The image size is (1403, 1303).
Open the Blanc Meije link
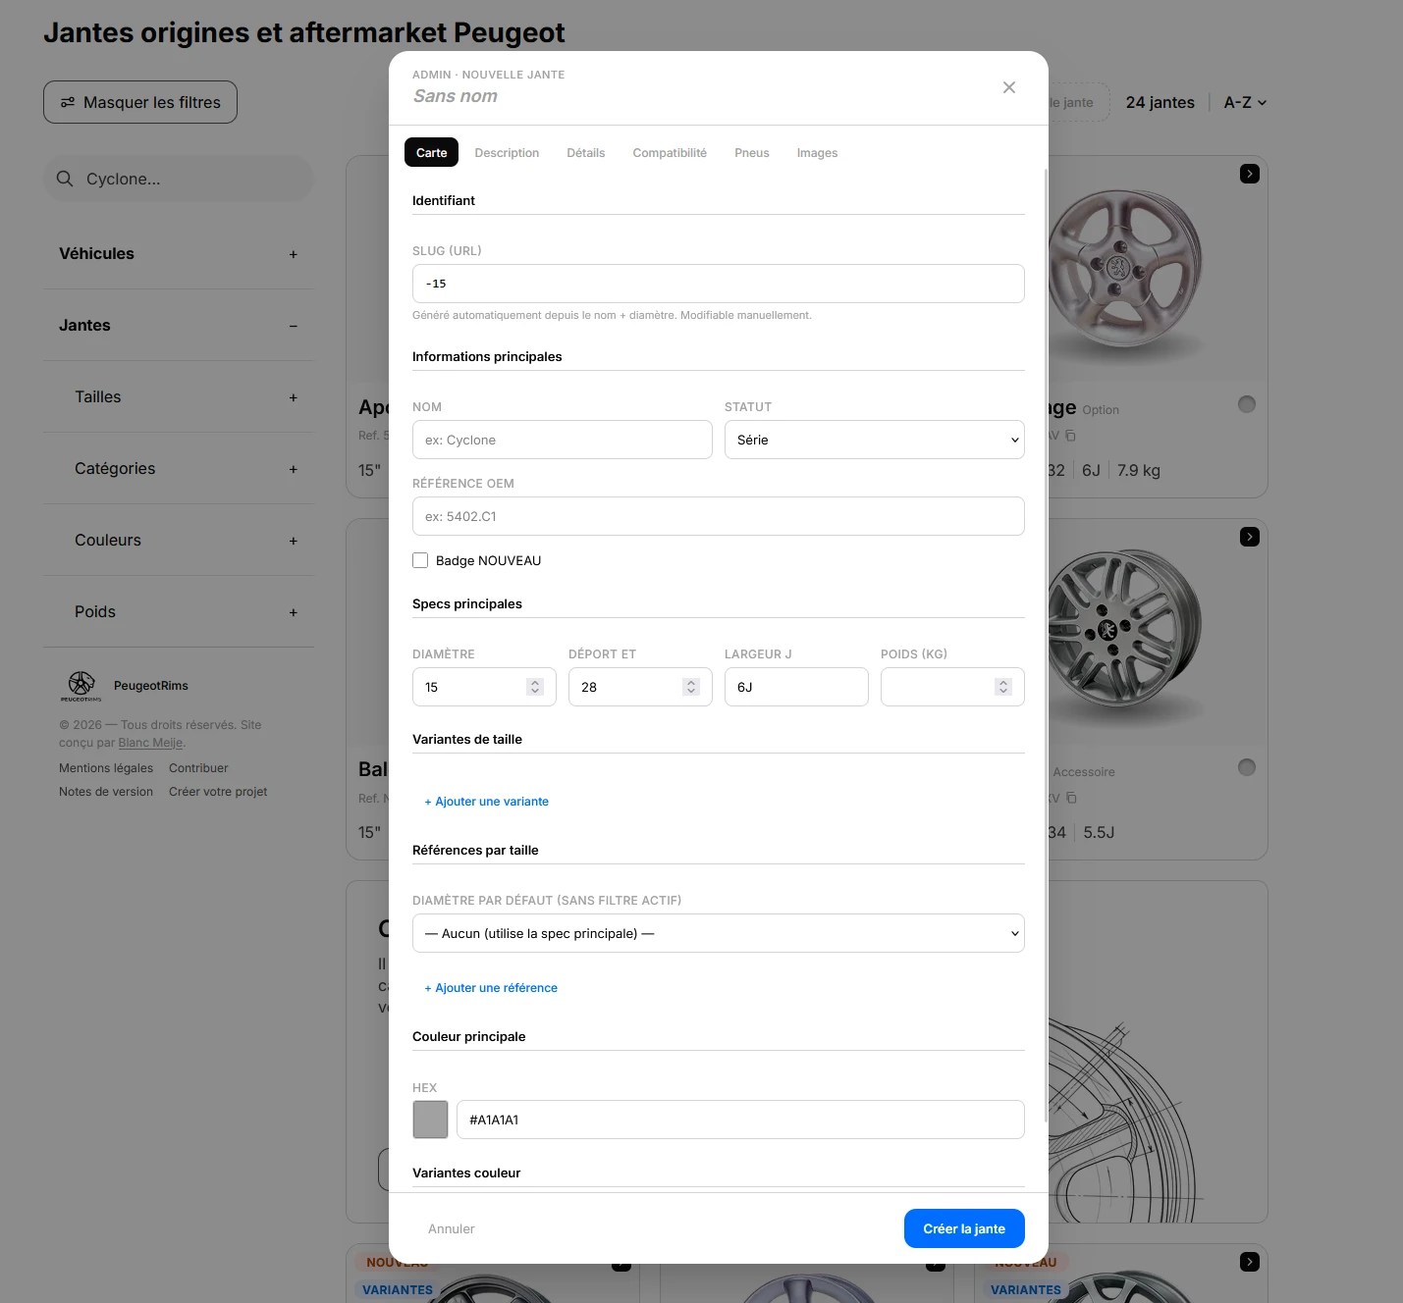(150, 743)
